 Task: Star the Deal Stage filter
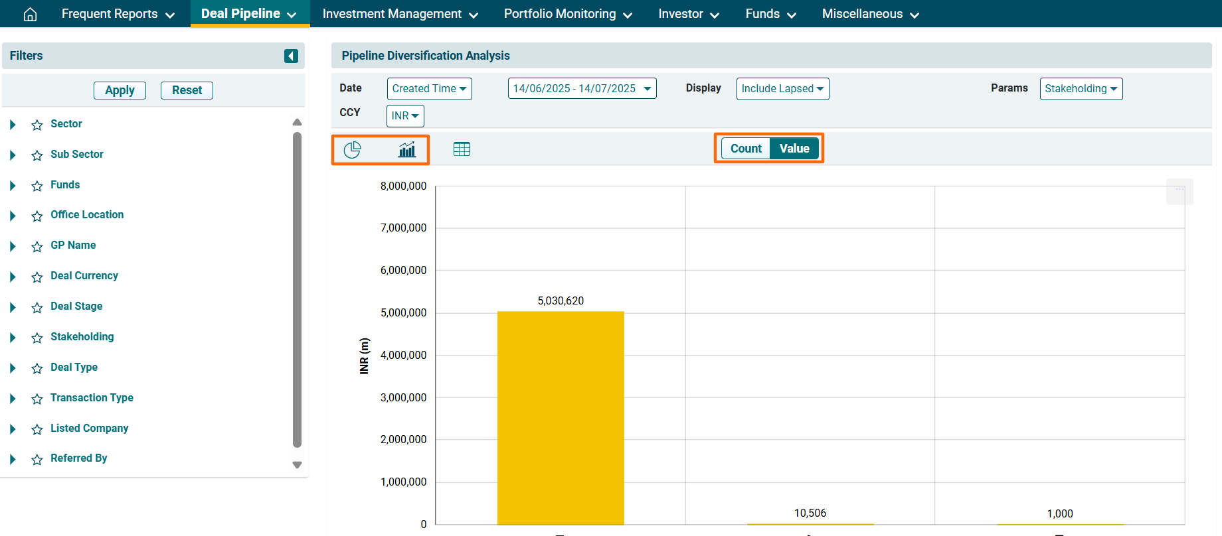coord(37,307)
